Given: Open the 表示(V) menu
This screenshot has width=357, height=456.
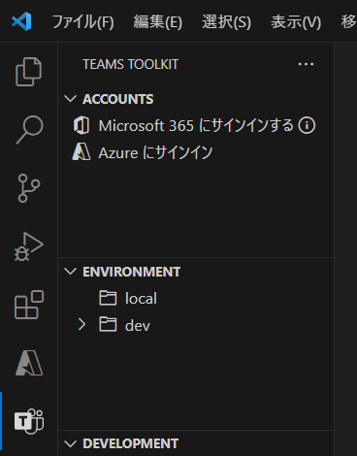Looking at the screenshot, I should pos(296,22).
